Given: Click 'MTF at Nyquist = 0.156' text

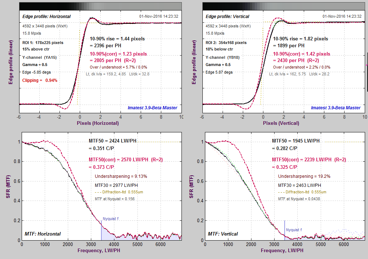Looking at the screenshot, I should tap(115, 199).
